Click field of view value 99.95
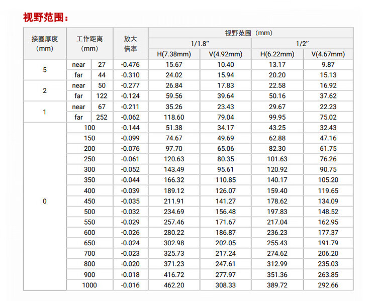Screen dimensions: 377x301 point(277,117)
